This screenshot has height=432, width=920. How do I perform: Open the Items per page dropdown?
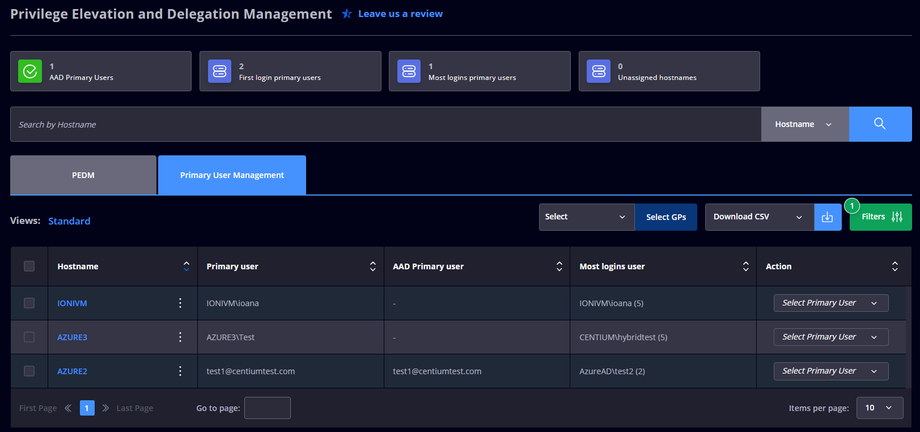coord(880,408)
